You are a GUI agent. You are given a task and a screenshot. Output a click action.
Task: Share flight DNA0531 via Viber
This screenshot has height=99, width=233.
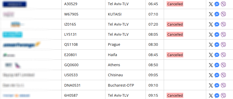click(223, 85)
